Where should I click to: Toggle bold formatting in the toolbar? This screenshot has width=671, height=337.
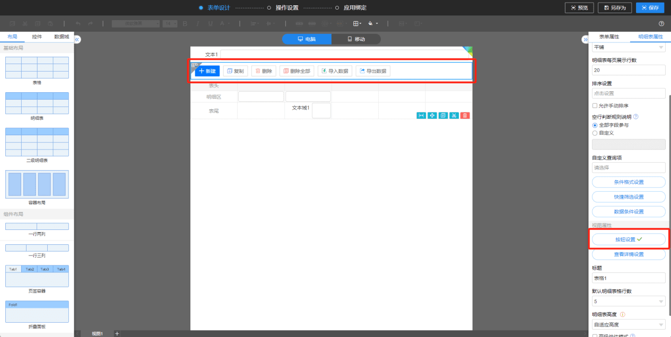coord(185,24)
